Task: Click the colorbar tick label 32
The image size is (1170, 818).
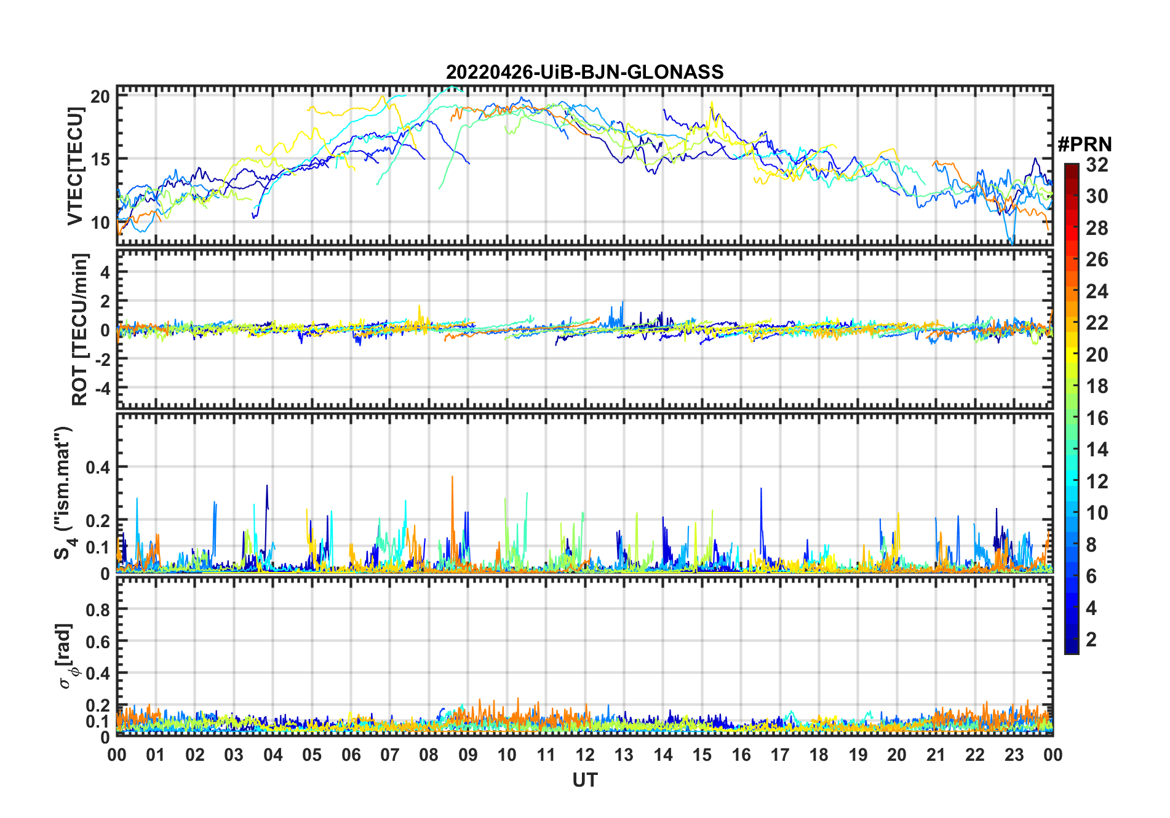Action: (1097, 165)
